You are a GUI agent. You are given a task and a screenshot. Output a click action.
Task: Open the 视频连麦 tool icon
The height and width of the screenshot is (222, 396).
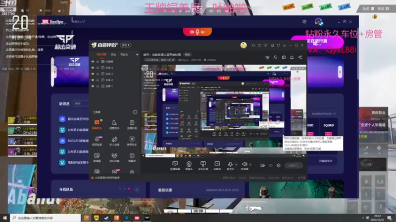click(x=97, y=141)
